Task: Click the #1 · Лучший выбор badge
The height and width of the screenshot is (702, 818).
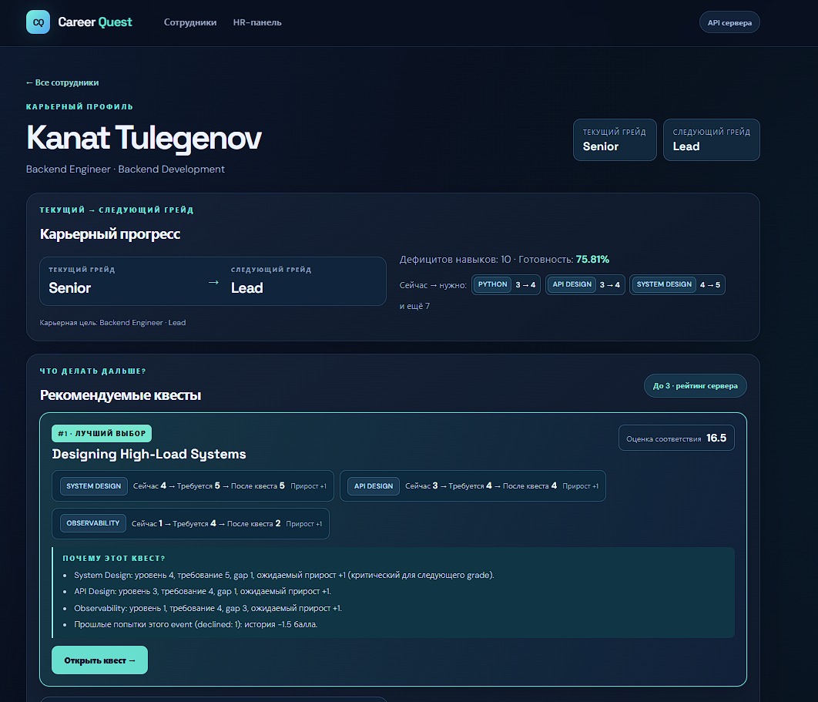Action: (x=102, y=433)
